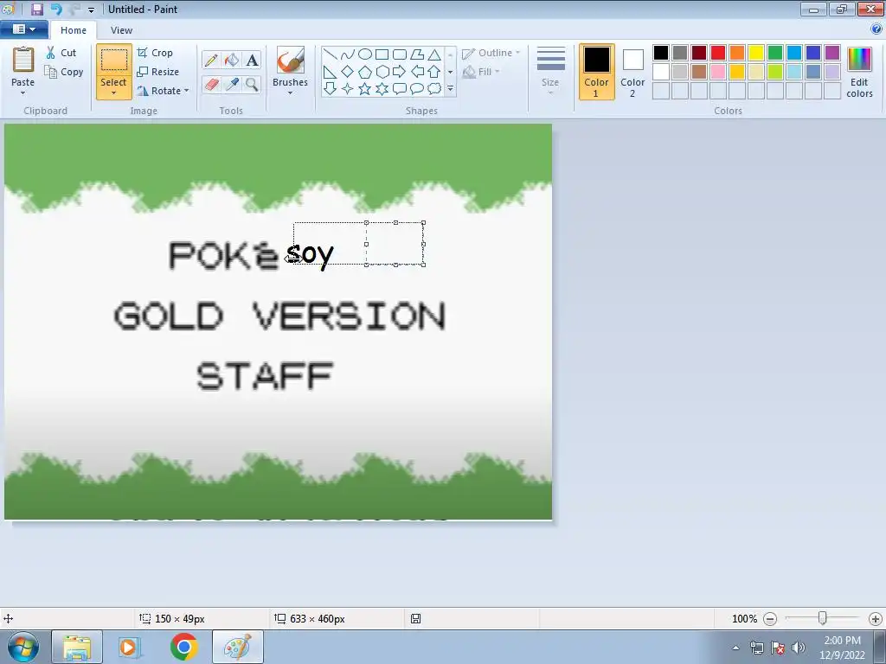Choose the Magnifier tool
Viewport: 886px width, 664px height.
click(x=252, y=84)
